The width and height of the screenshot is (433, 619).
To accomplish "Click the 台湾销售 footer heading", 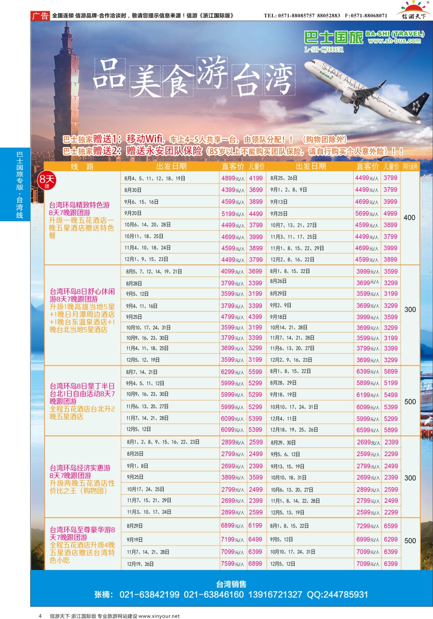I will pos(231,584).
